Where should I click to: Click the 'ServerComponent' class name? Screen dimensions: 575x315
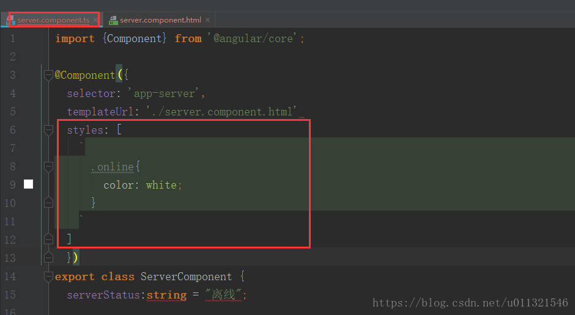click(187, 277)
